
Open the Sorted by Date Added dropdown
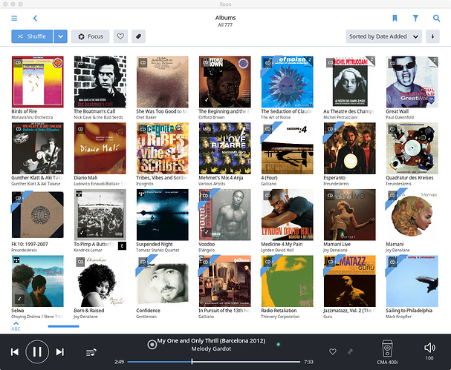pyautogui.click(x=383, y=36)
